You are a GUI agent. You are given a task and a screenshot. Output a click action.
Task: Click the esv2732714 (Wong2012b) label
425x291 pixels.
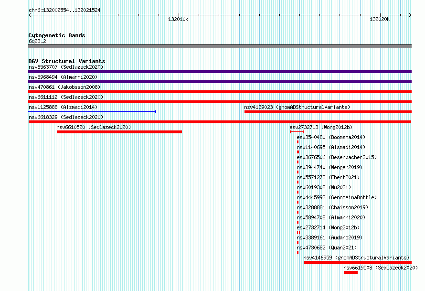click(x=328, y=227)
